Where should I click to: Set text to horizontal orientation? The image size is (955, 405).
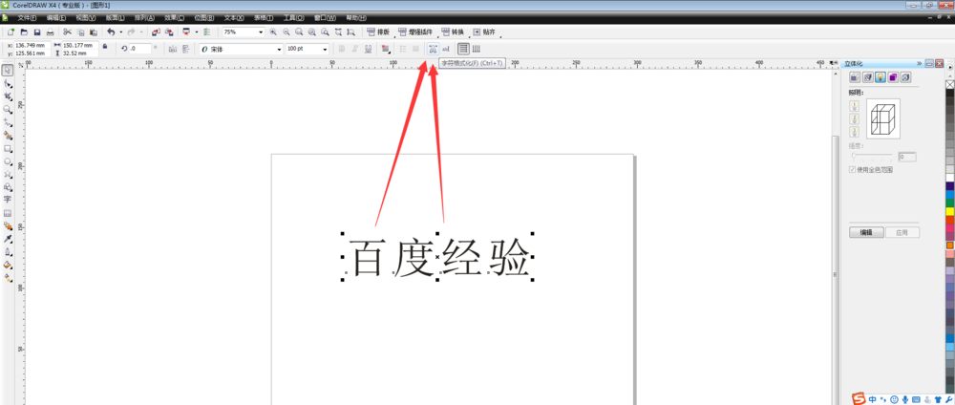[x=463, y=49]
